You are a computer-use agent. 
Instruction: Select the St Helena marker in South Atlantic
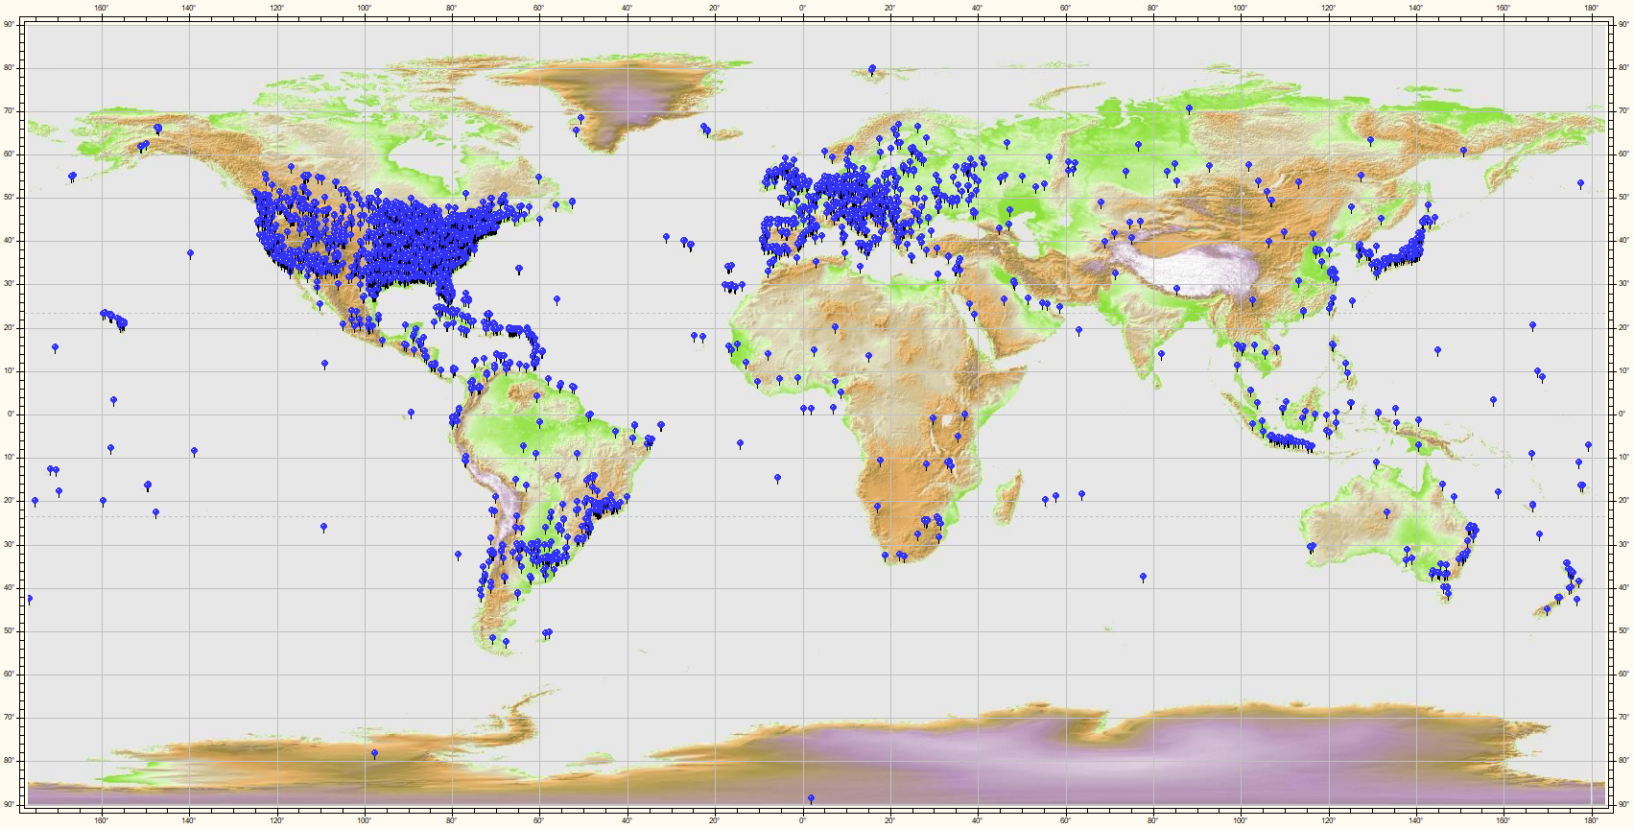point(777,477)
